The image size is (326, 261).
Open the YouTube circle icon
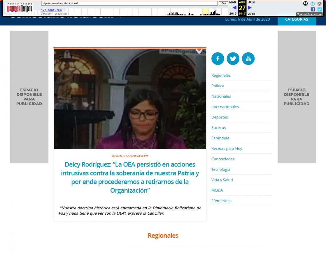click(248, 59)
